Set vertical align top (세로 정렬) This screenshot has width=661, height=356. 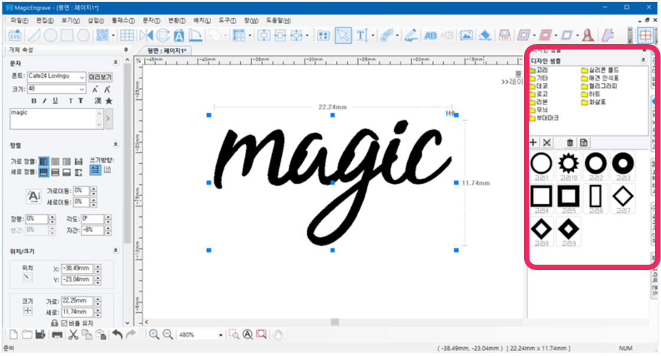click(44, 172)
